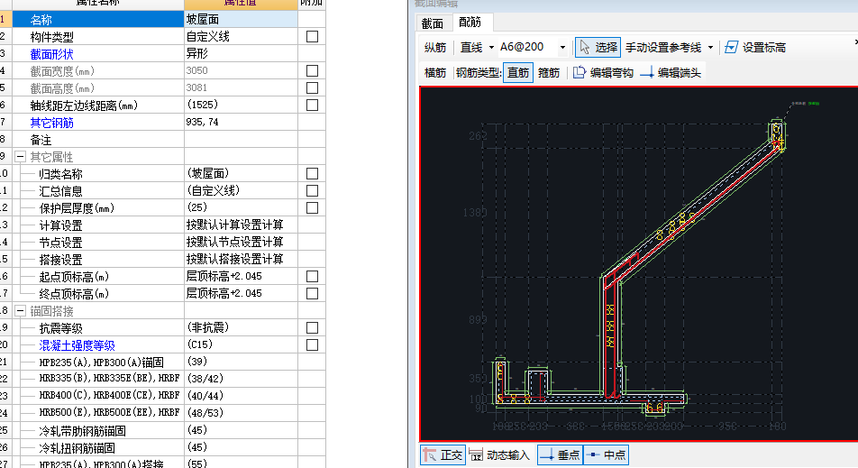Click the 纵筋 button
This screenshot has width=858, height=468.
coord(435,48)
